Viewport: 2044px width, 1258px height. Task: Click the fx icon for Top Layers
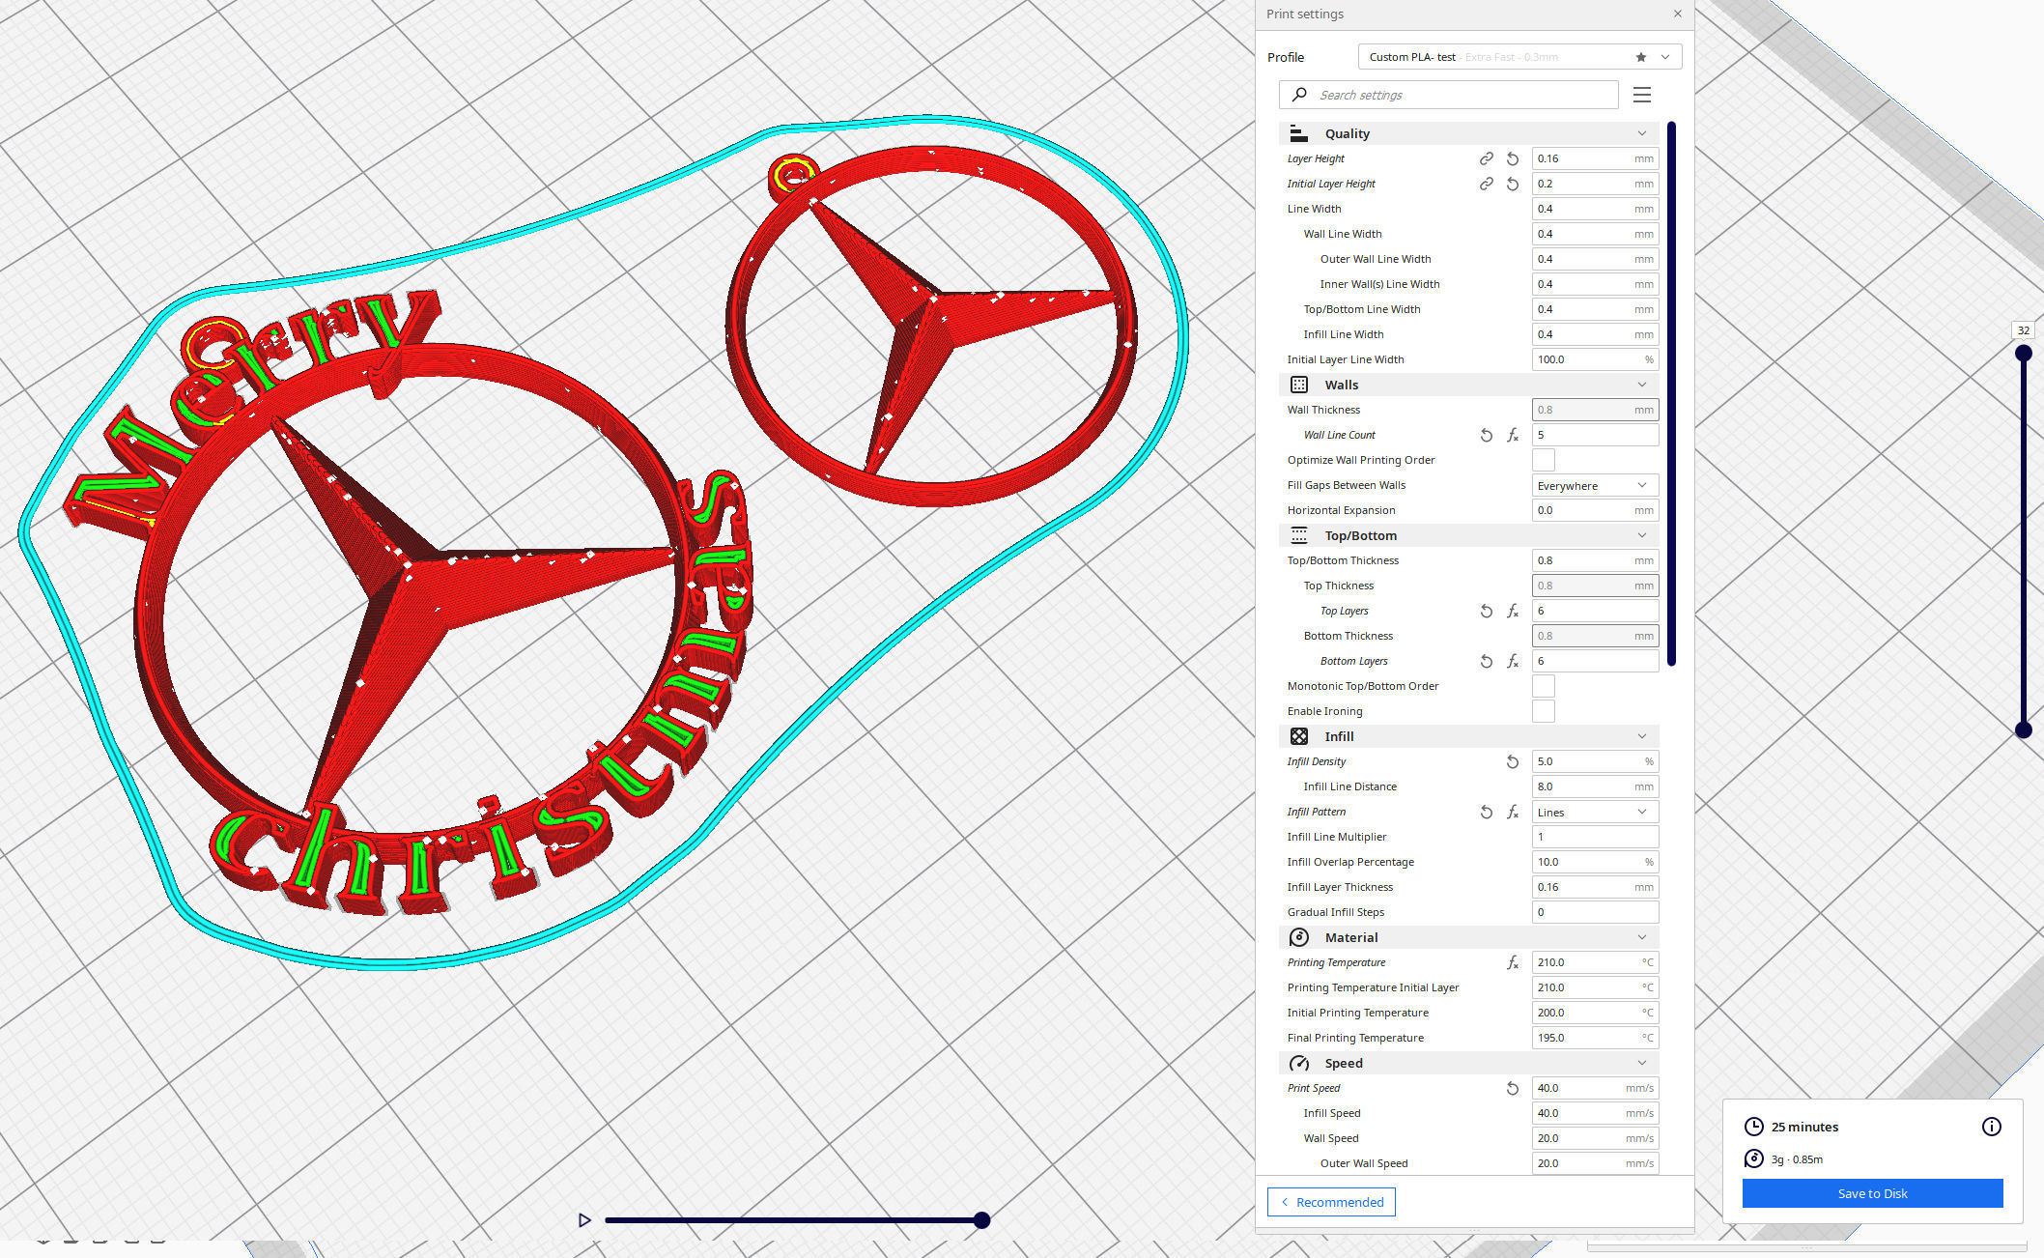pos(1513,611)
